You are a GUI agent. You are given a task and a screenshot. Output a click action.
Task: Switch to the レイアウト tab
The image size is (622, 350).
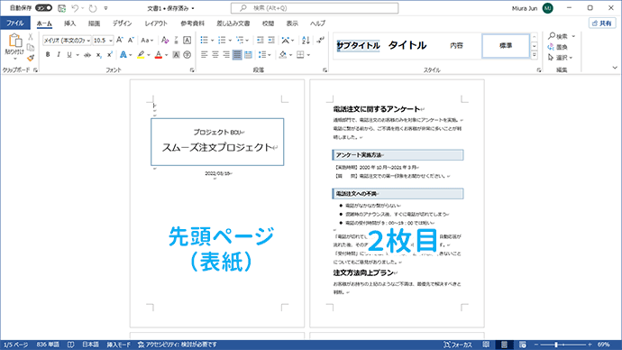156,23
